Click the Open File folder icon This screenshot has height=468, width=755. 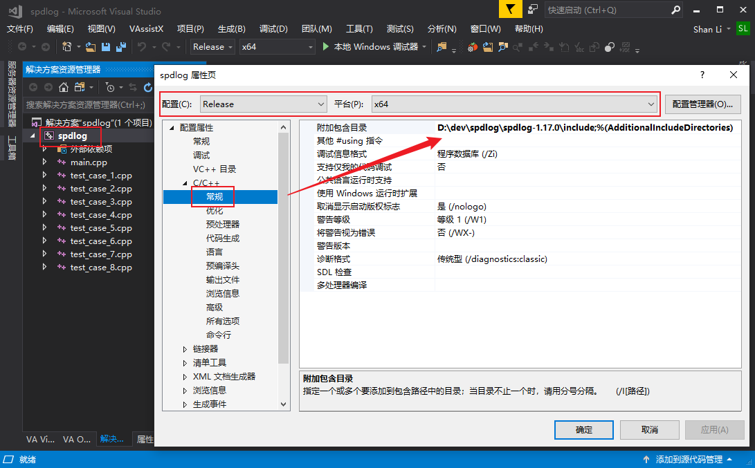91,47
